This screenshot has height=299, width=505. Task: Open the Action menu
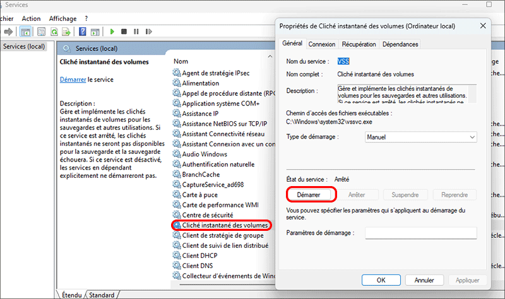coord(31,19)
